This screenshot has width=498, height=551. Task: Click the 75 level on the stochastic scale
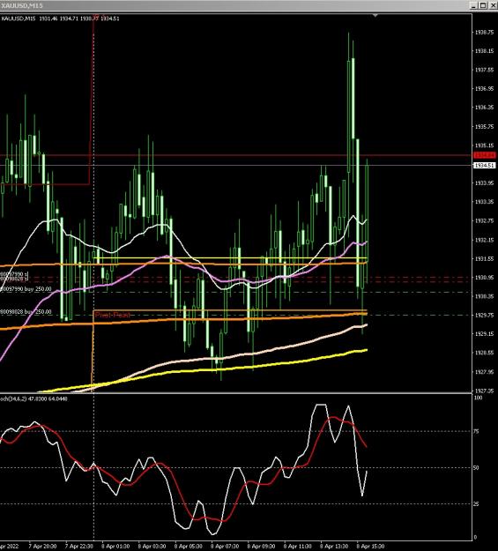pyautogui.click(x=476, y=431)
